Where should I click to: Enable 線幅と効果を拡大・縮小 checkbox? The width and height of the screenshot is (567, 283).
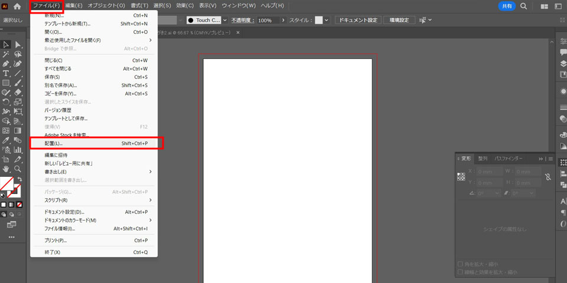tap(461, 272)
